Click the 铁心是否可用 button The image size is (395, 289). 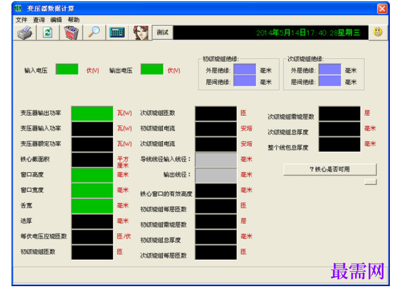(330, 169)
